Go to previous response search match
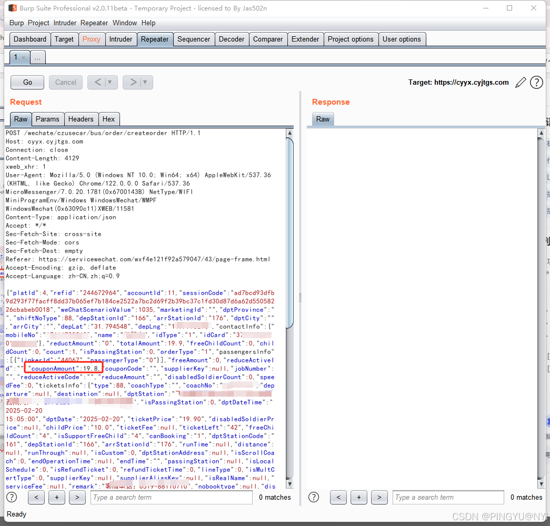550x526 pixels. pyautogui.click(x=338, y=497)
